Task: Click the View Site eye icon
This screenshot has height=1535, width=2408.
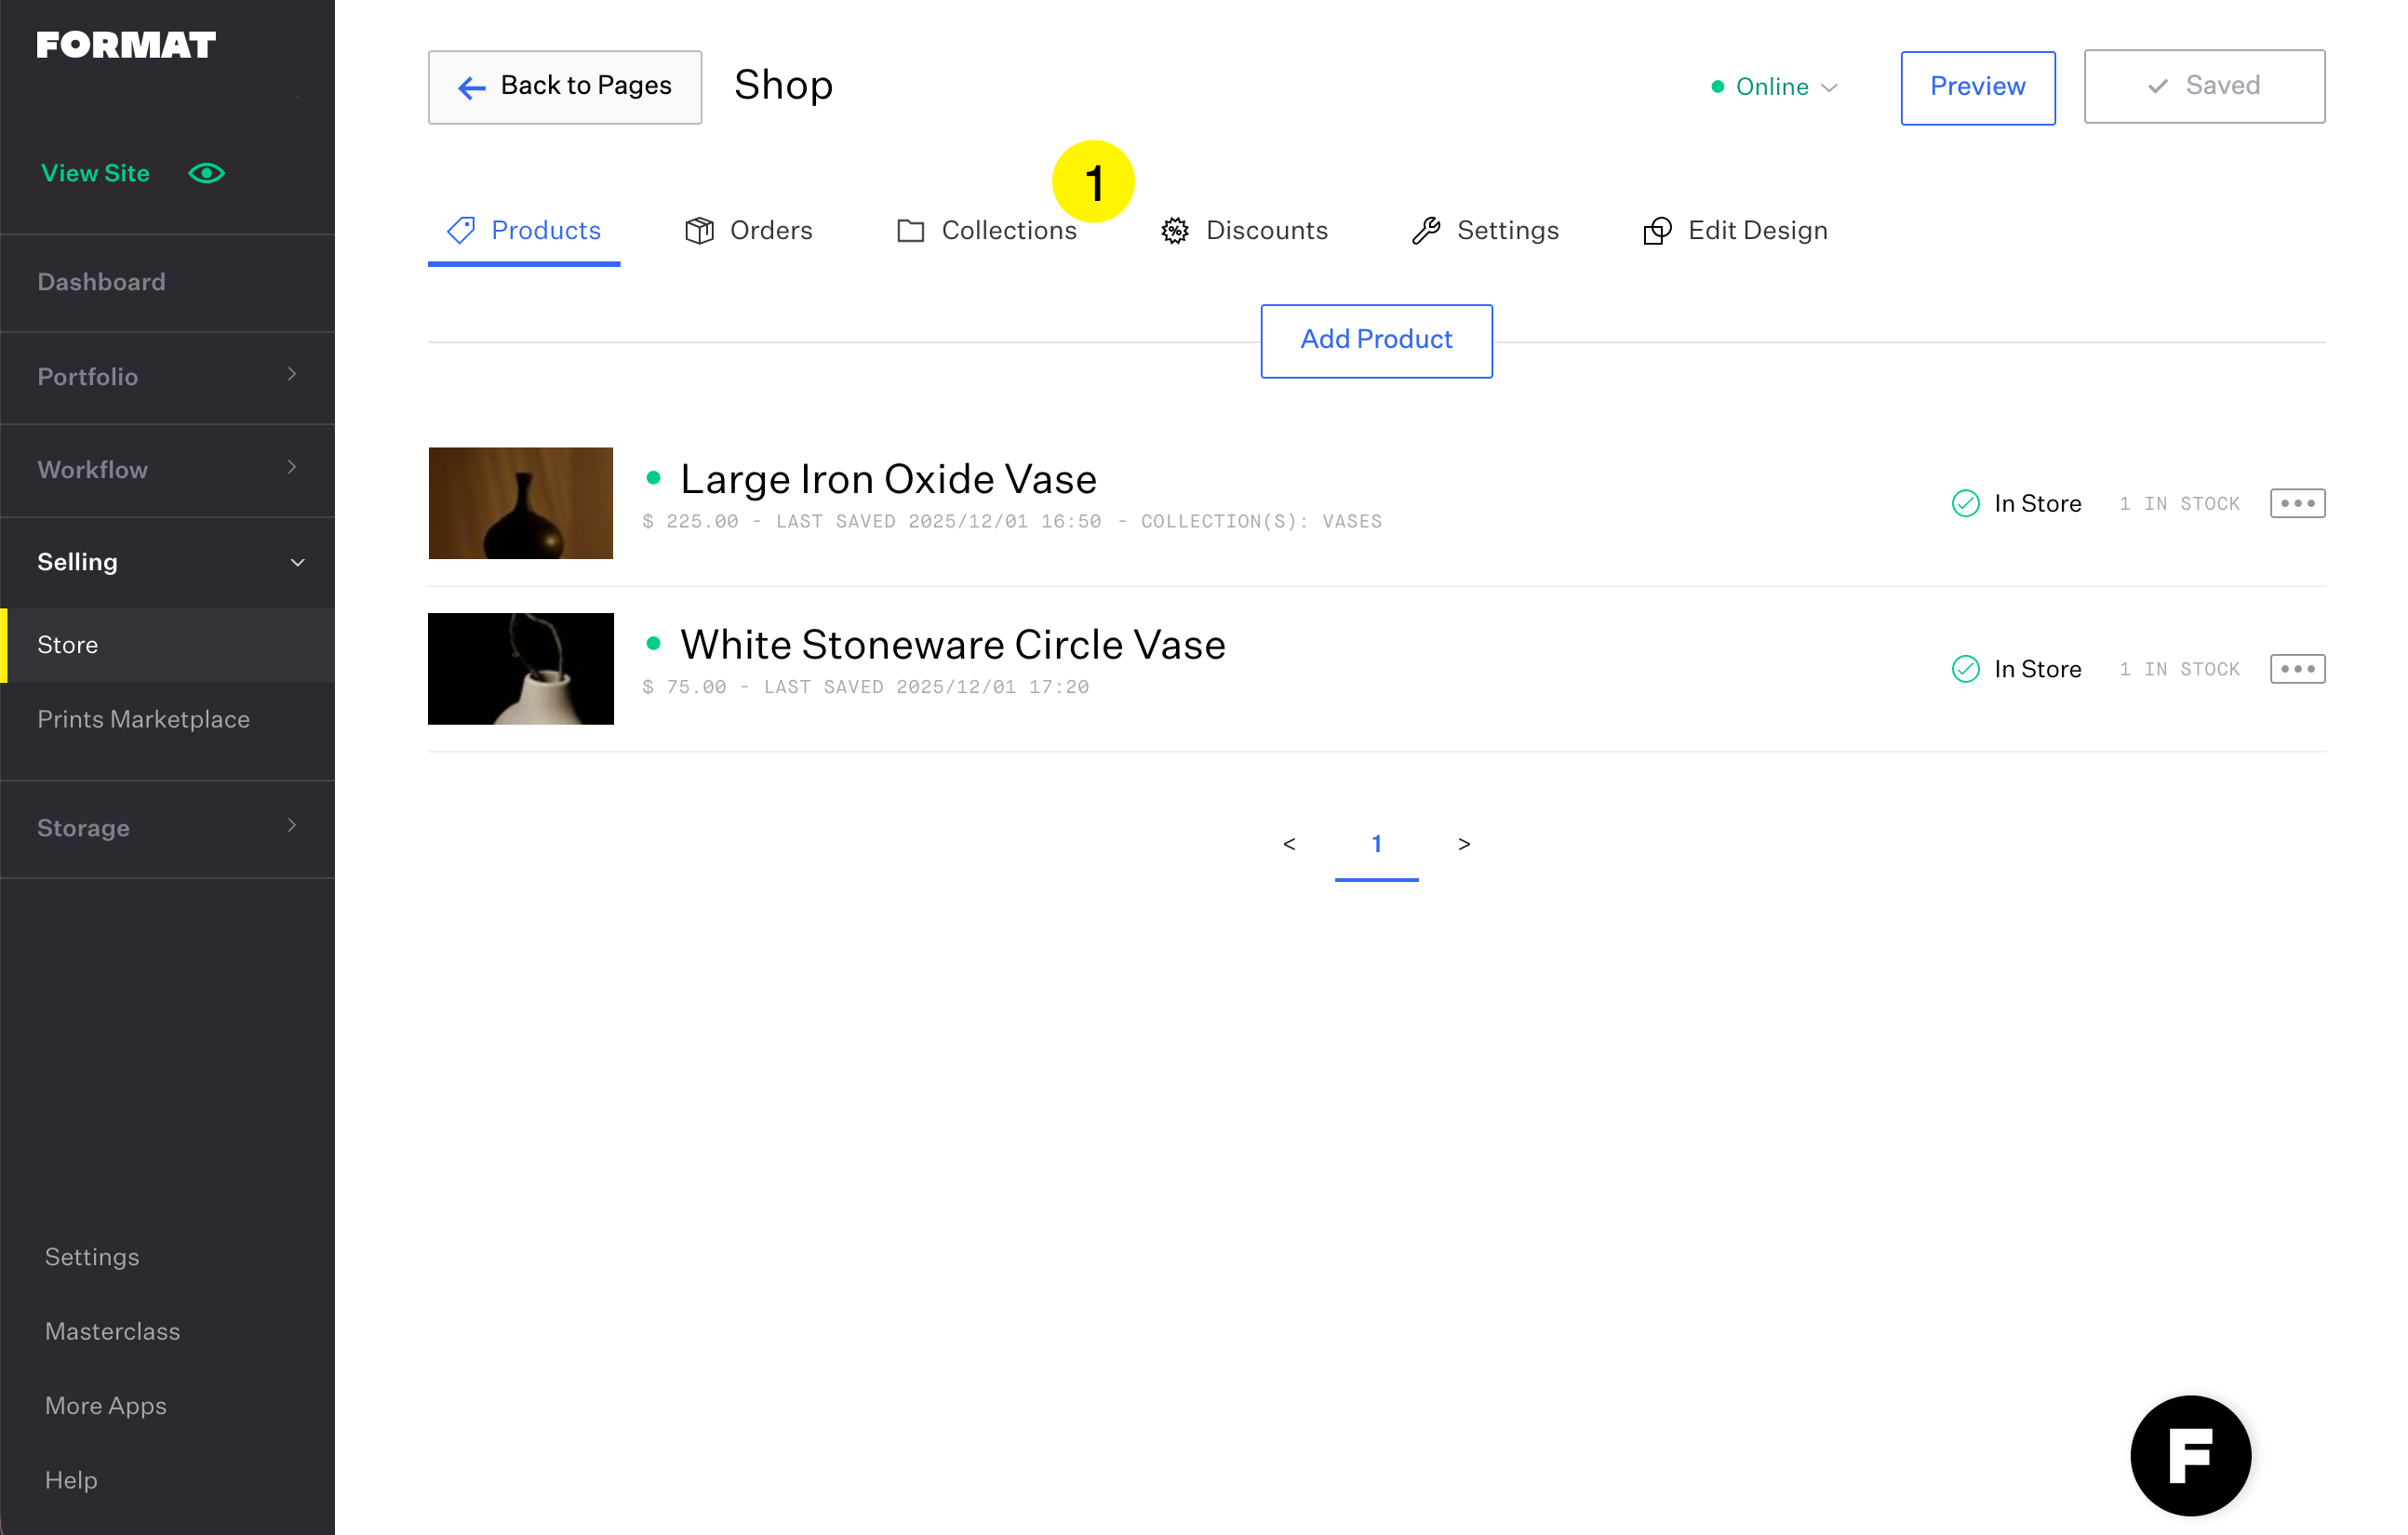Action: [x=206, y=173]
